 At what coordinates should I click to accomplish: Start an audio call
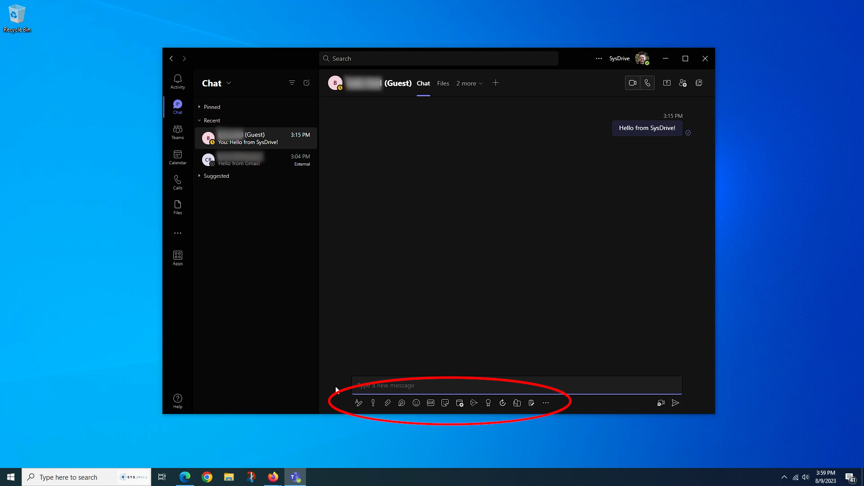647,83
